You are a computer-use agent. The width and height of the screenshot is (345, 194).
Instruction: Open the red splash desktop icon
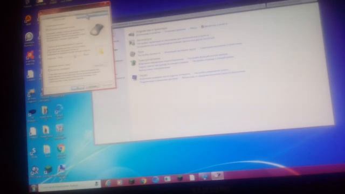30,56
